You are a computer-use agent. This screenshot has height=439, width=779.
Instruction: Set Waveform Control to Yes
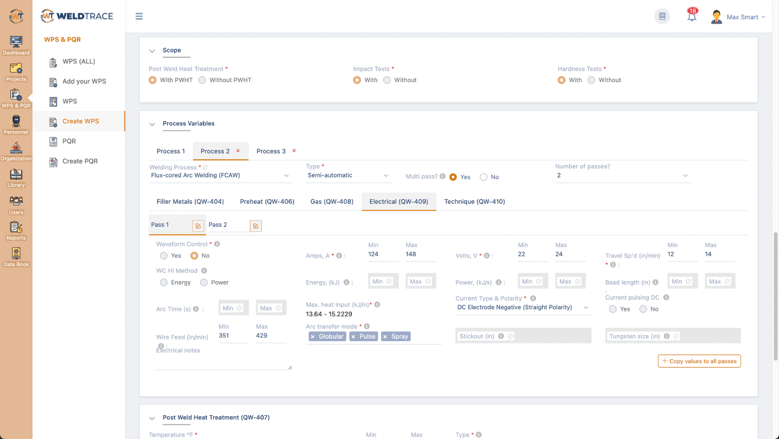164,256
